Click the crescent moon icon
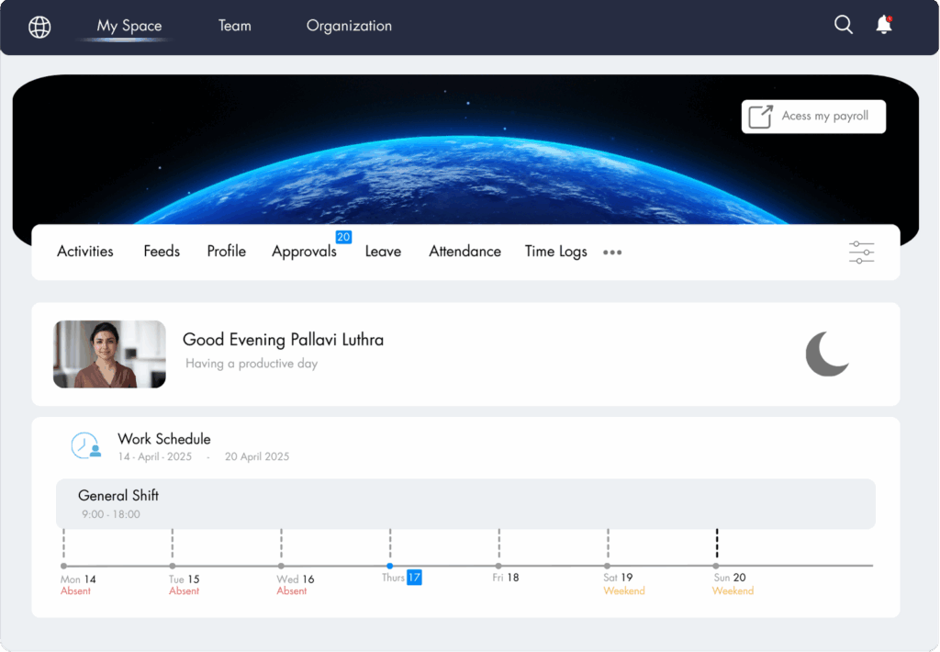Viewport: 940px width, 652px height. (827, 354)
